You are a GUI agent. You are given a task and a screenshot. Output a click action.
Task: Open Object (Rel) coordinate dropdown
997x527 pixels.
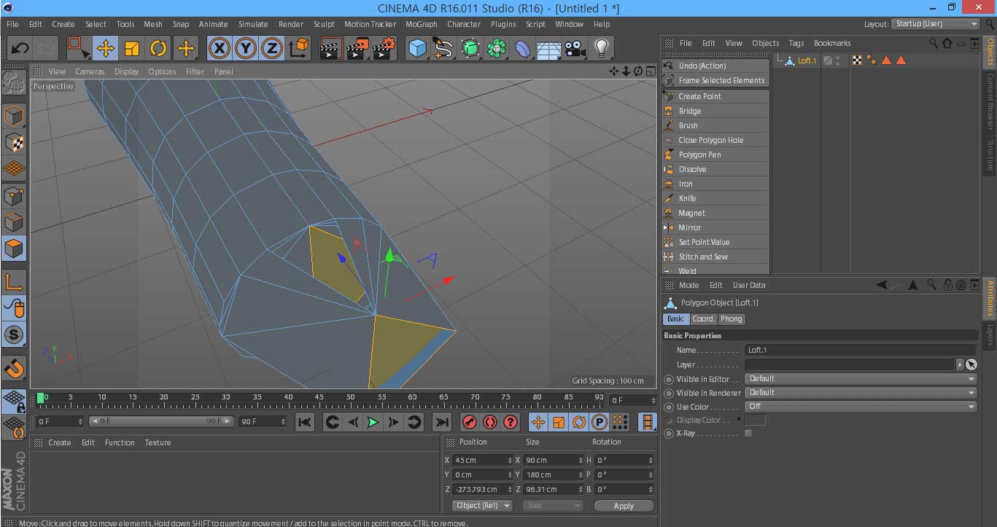tap(482, 505)
